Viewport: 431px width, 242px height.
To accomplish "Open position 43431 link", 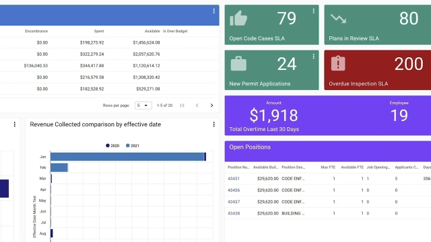I will pos(234,179).
